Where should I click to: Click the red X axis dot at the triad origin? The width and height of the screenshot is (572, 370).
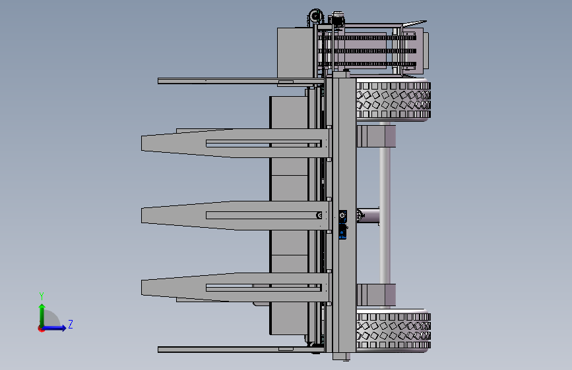pos(41,329)
